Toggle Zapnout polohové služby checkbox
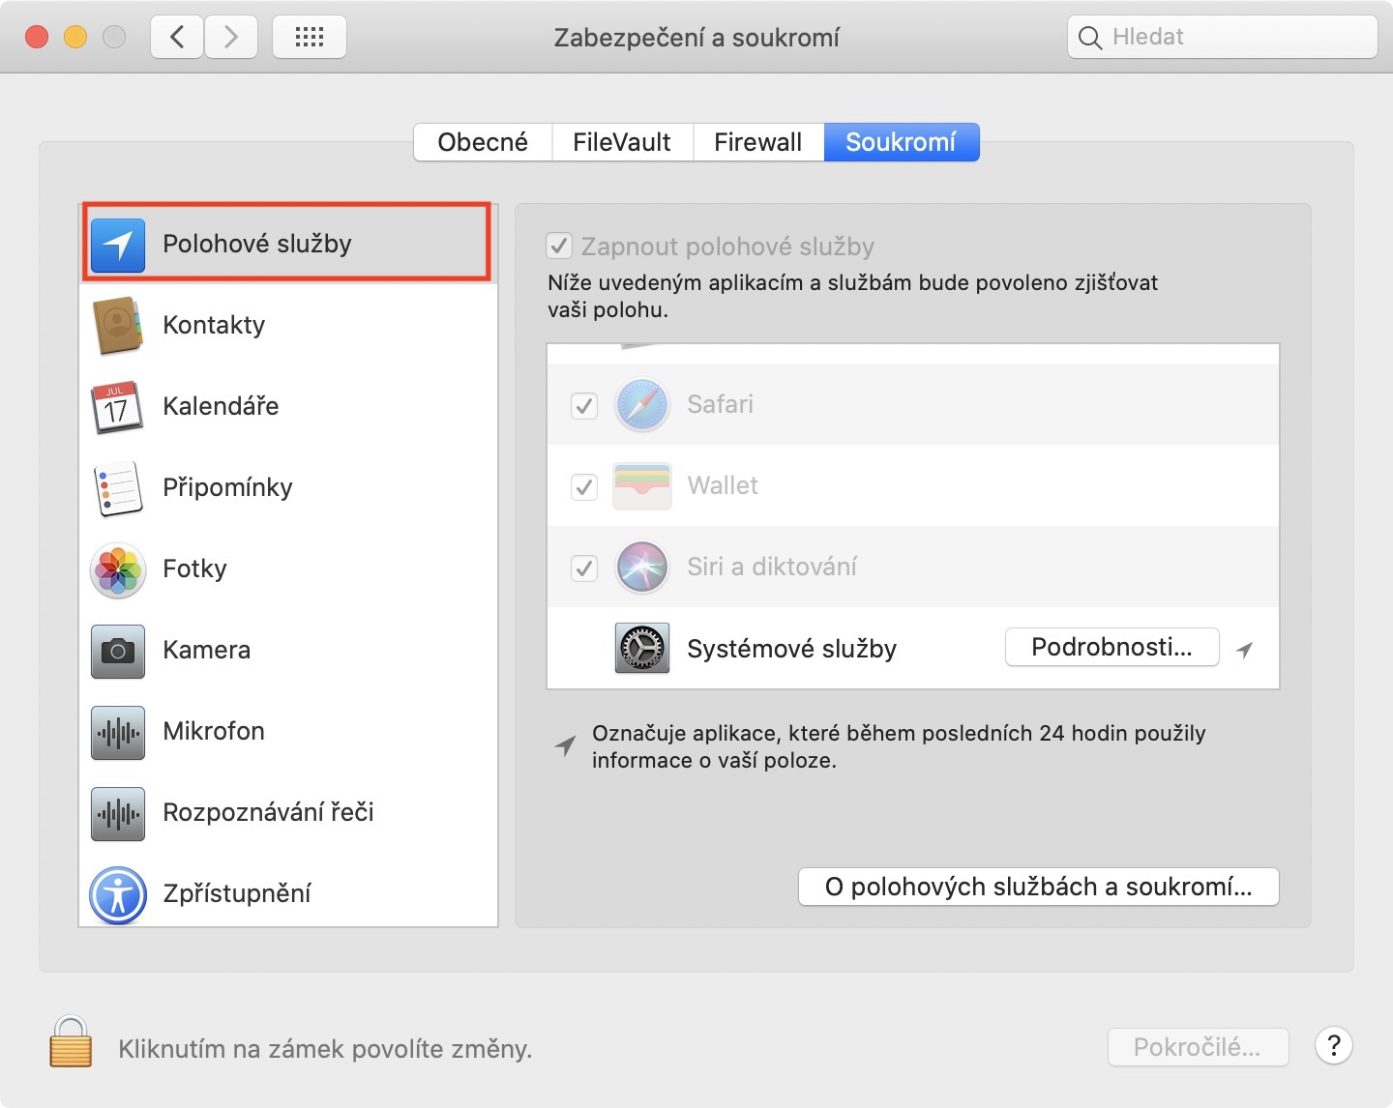This screenshot has width=1393, height=1108. pos(560,247)
